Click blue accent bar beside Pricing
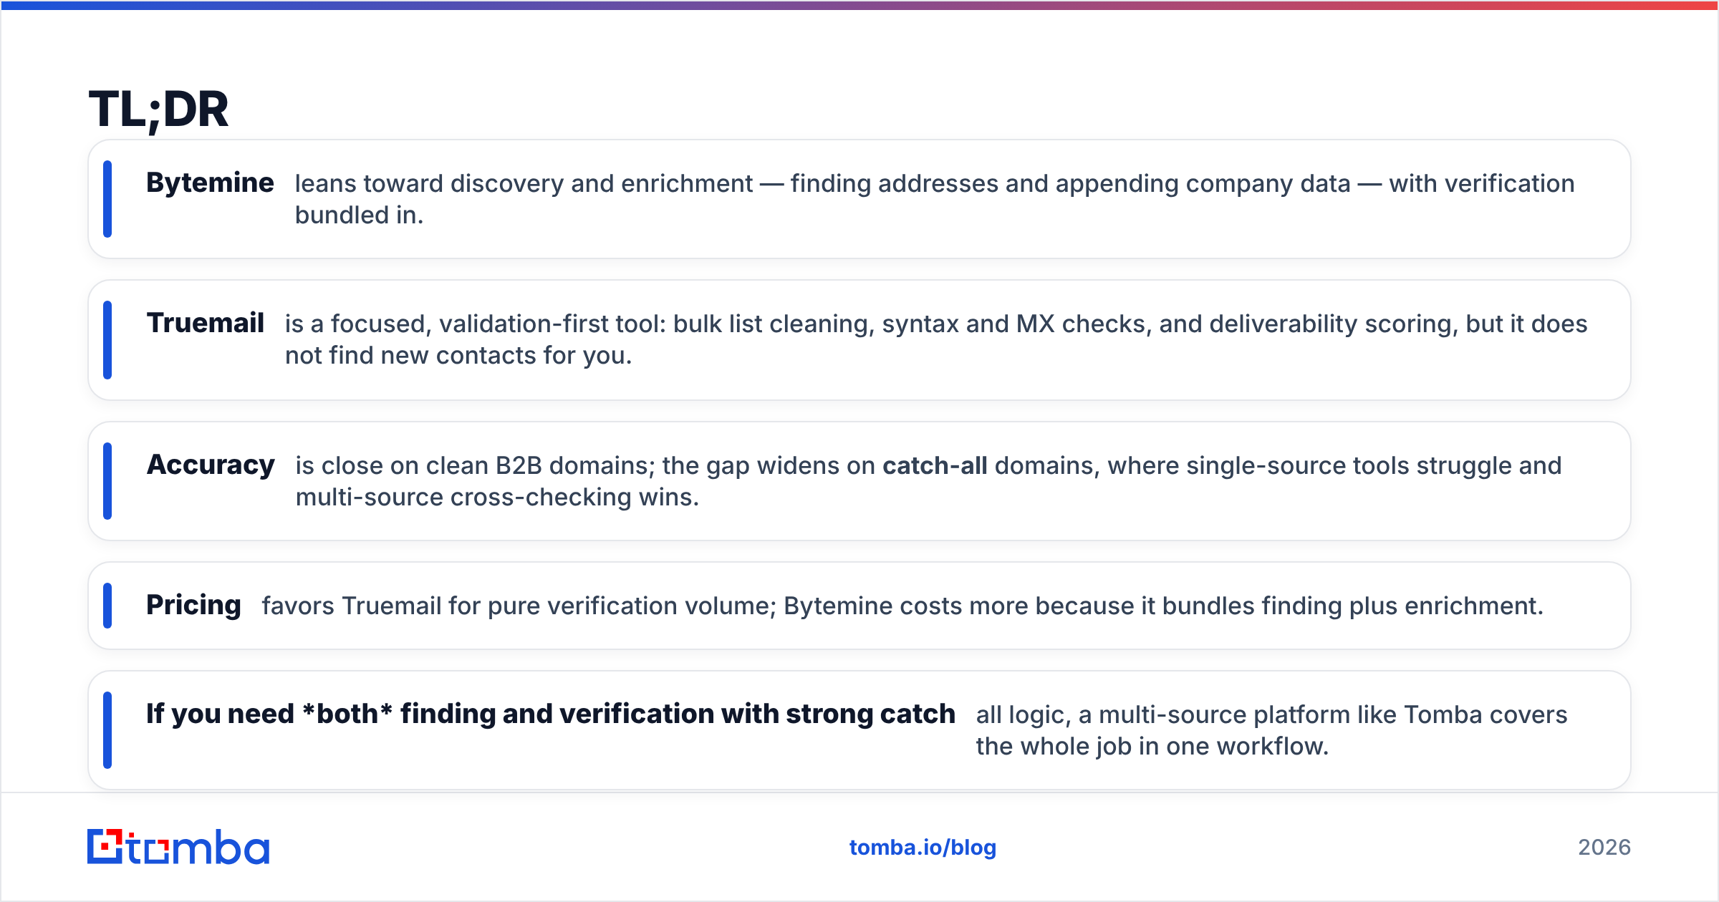Viewport: 1719px width, 902px height. click(107, 606)
